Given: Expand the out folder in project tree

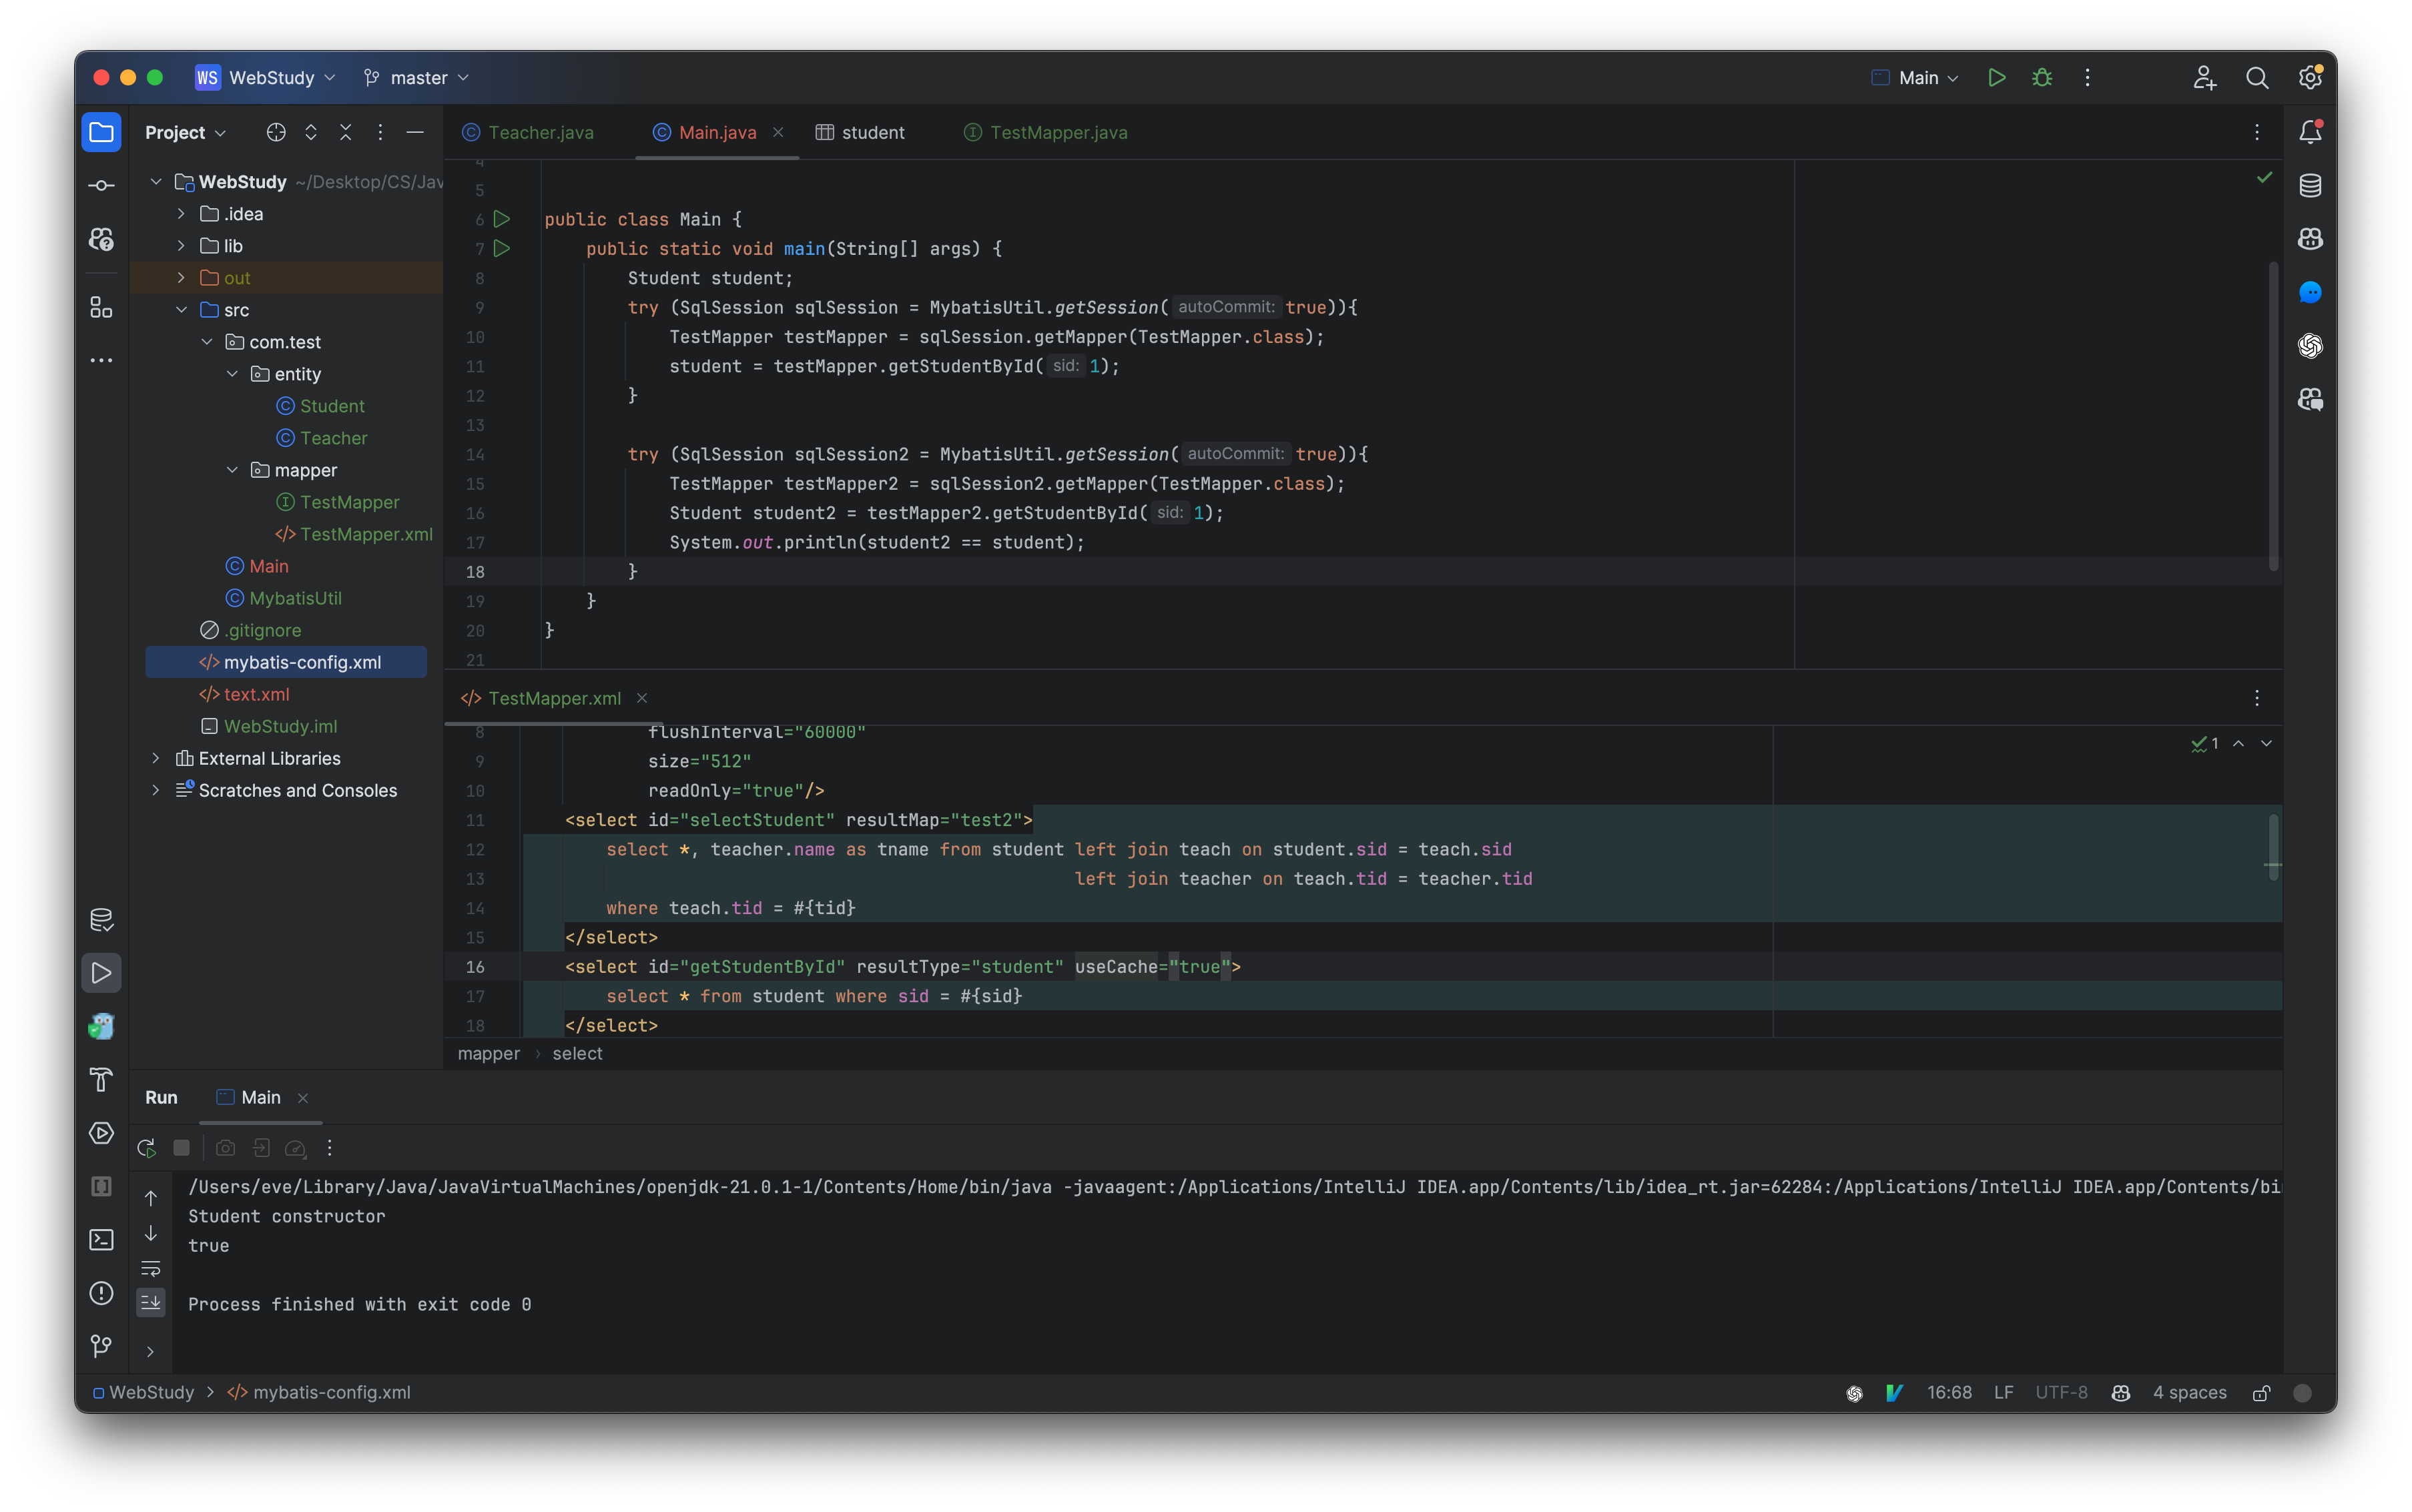Looking at the screenshot, I should [x=181, y=278].
